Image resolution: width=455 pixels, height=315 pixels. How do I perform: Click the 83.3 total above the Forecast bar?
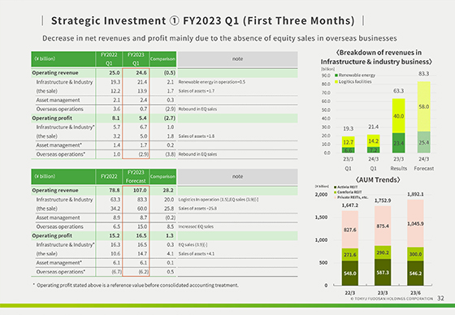pyautogui.click(x=423, y=74)
